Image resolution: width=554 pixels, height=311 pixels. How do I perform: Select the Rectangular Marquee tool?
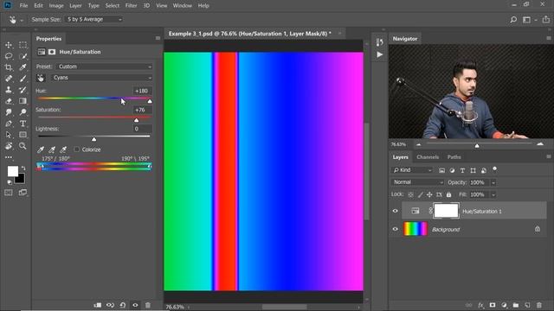point(23,45)
